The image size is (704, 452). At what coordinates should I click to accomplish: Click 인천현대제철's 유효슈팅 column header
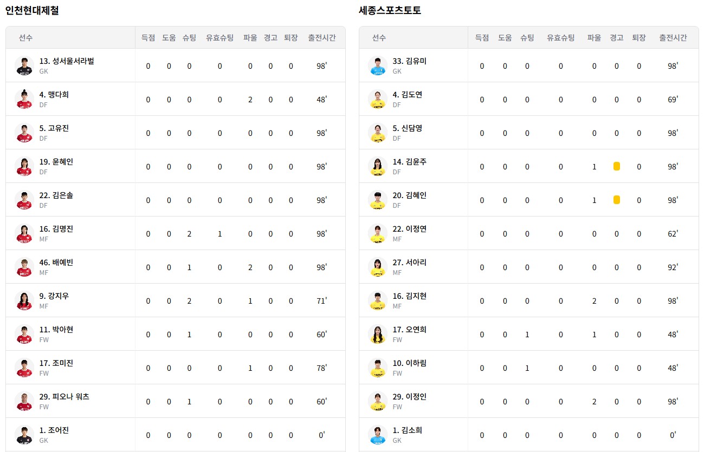(220, 37)
